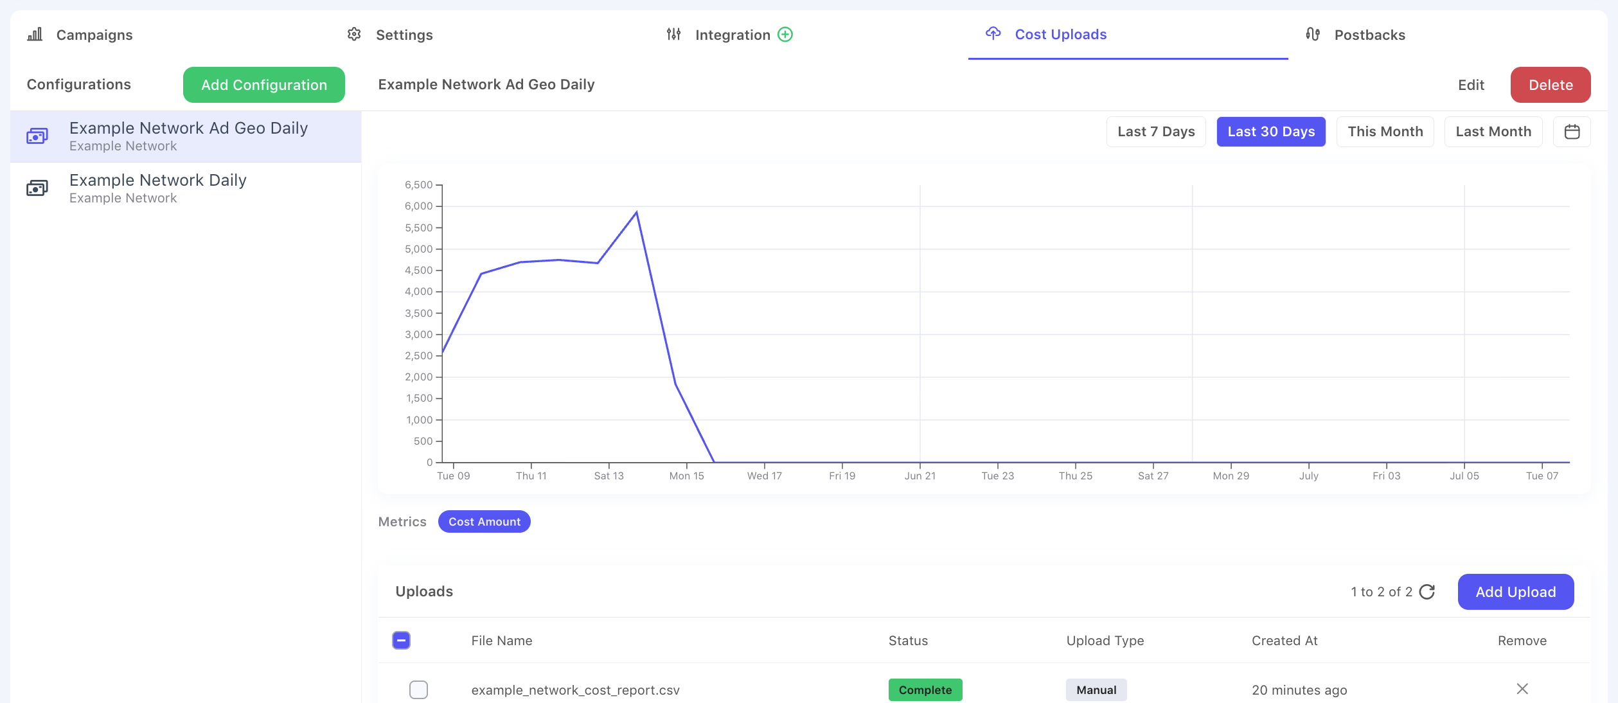
Task: Toggle the Cost Amount metric pill
Action: pyautogui.click(x=485, y=522)
